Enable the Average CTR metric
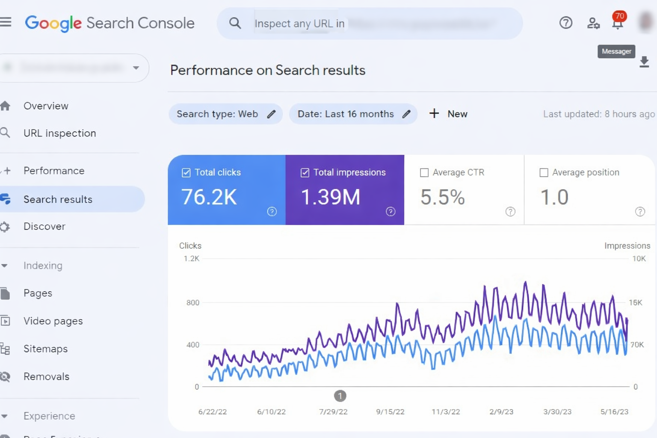The width and height of the screenshot is (657, 438). [x=424, y=172]
